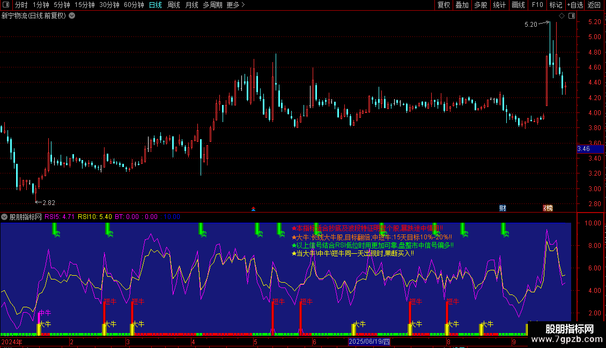The width and height of the screenshot is (606, 348).
Task: Click the 5.00 price scale value
Action: 594,37
